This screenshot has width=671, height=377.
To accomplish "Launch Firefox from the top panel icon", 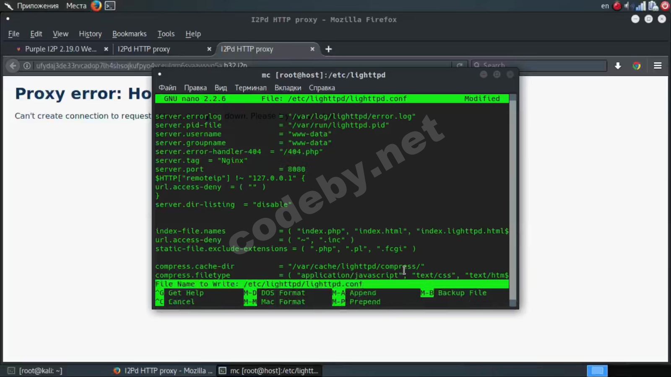I will (96, 6).
